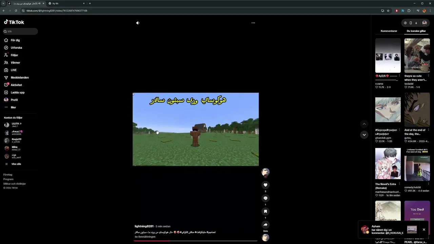Save video with bookmark icon

(x=265, y=211)
